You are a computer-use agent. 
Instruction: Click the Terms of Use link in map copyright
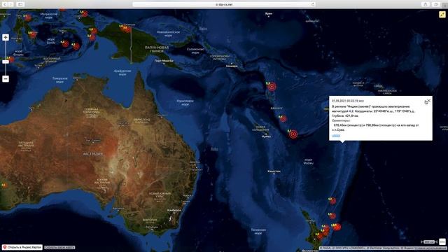[x=431, y=248]
